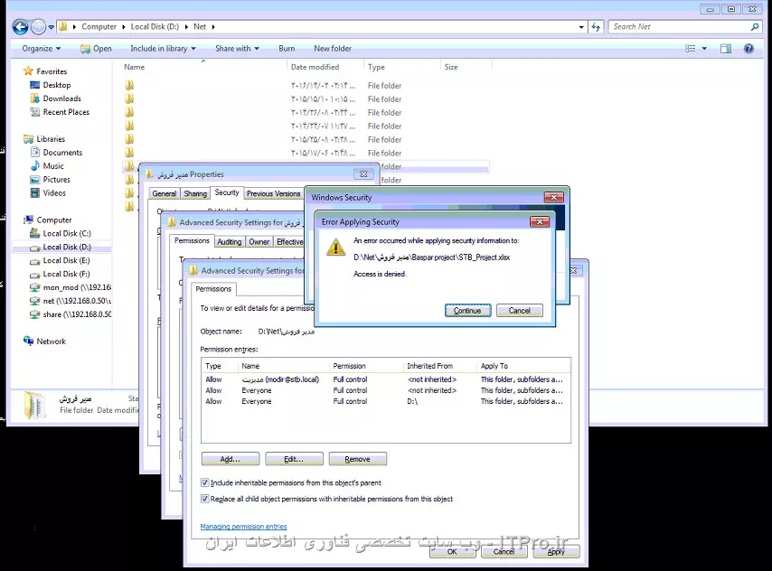Click the Change your view icon
This screenshot has width=772, height=571.
tap(691, 48)
